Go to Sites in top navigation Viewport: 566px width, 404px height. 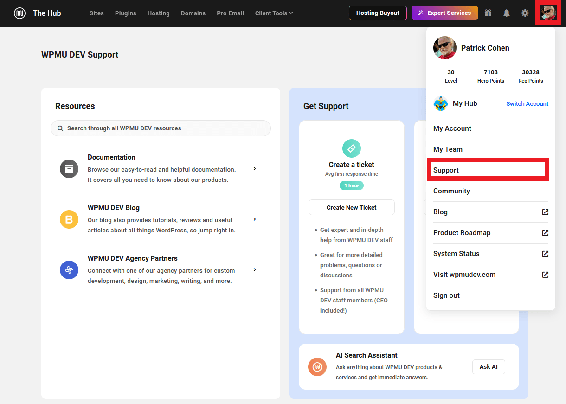click(96, 13)
